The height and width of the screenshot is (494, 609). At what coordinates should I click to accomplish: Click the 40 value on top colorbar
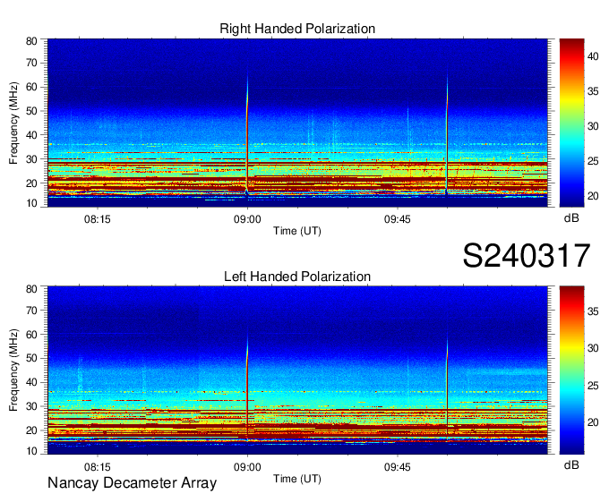click(x=593, y=56)
